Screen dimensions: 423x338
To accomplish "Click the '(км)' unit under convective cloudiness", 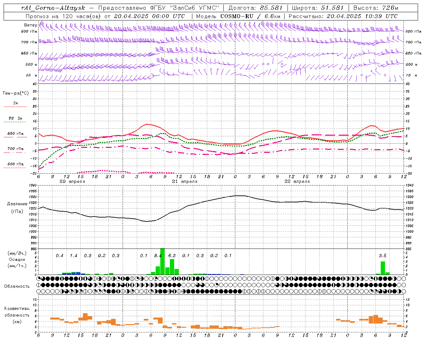I will pyautogui.click(x=17, y=321).
